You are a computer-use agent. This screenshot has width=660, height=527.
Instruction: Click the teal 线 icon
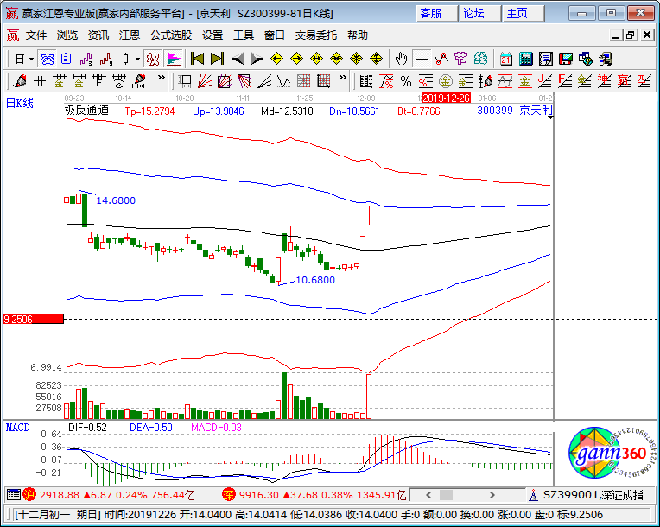tap(480, 59)
